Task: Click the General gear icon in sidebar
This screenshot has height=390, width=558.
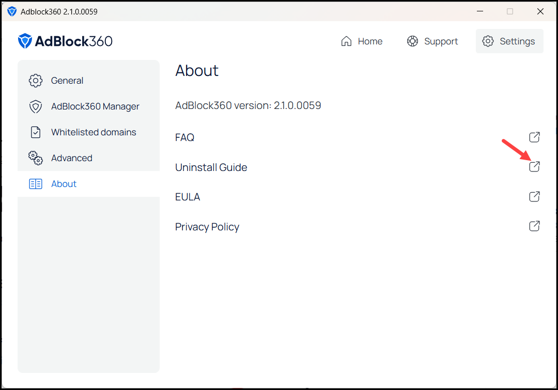Action: click(36, 81)
